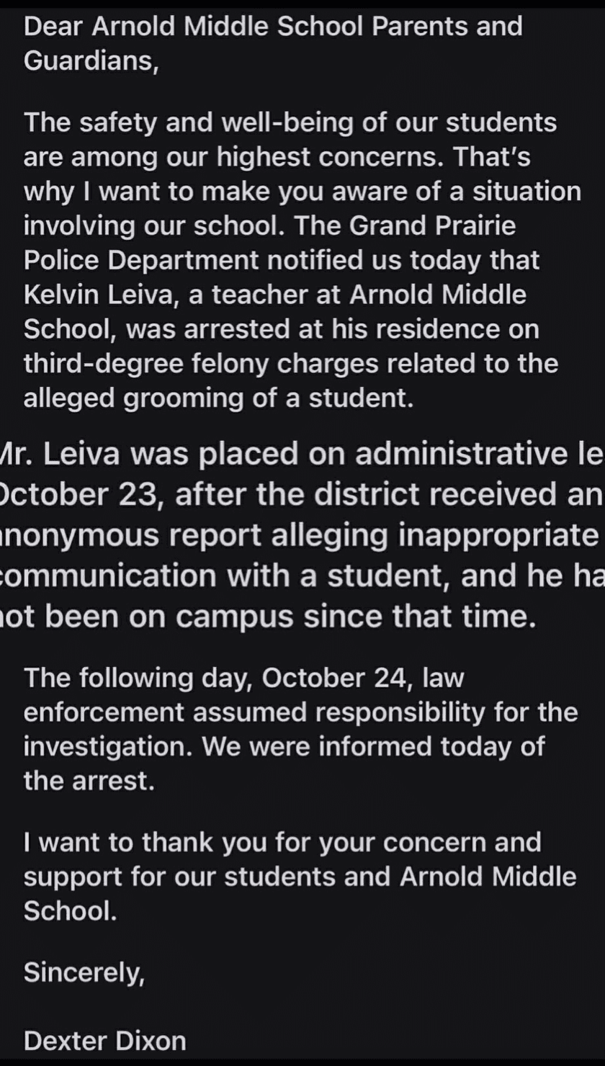Viewport: 605px width, 1066px height.
Task: Click the closing word 'Sincerely,'
Action: click(x=84, y=973)
